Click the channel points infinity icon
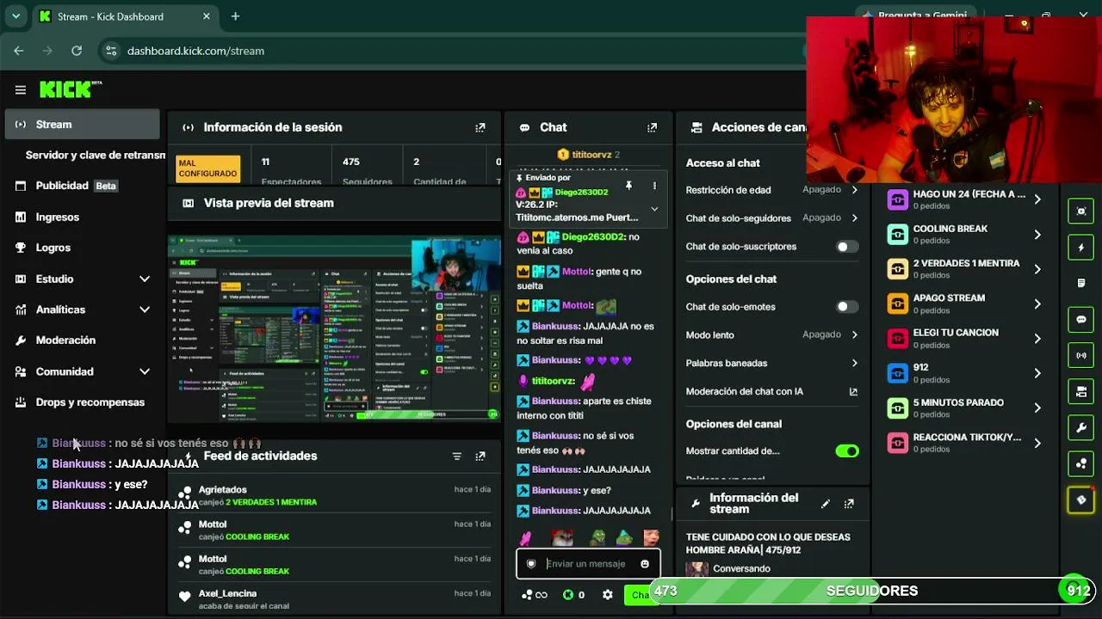The image size is (1102, 619). pos(535,595)
